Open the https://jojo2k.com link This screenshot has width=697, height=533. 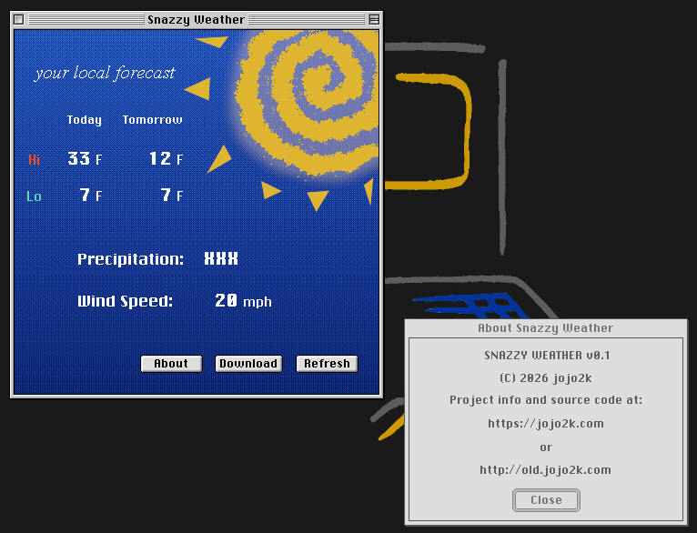(x=545, y=423)
